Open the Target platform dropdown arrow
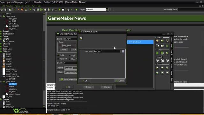The image size is (204, 115). point(107,10)
